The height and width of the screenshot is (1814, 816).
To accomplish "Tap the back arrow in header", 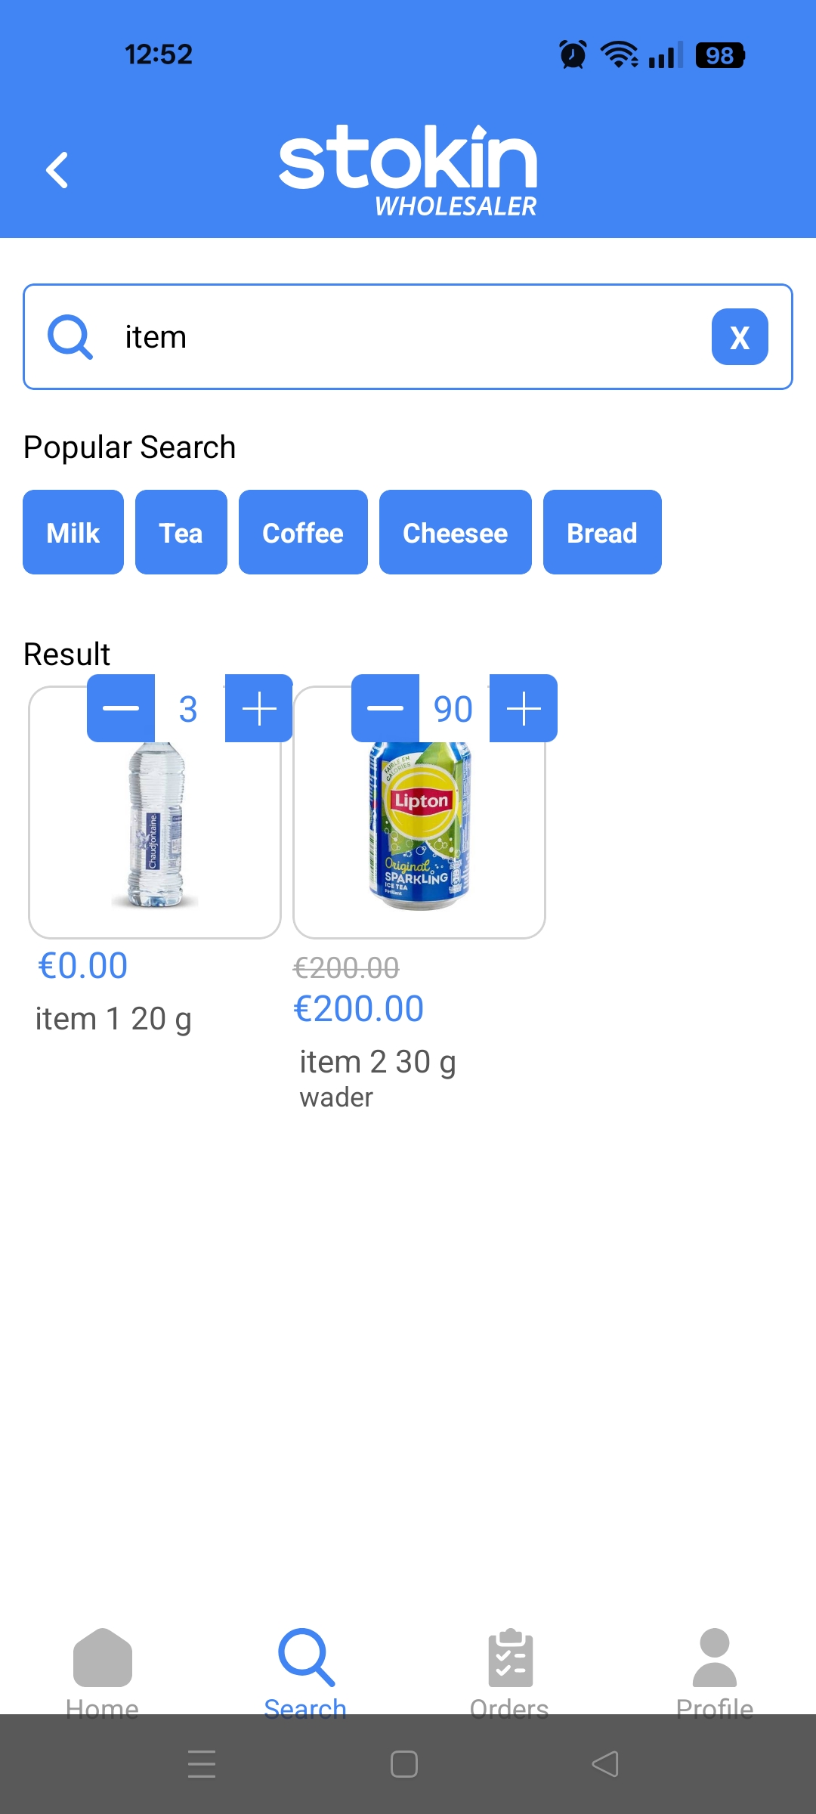I will pyautogui.click(x=57, y=169).
